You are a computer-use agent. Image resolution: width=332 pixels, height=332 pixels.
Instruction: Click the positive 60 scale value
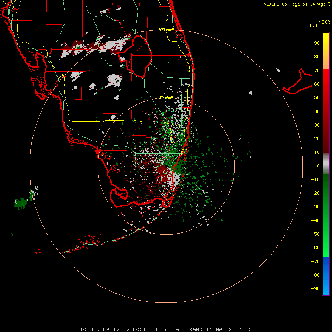(317, 84)
